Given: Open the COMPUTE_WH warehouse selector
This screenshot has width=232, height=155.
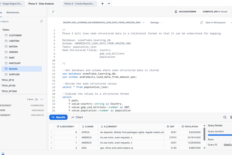Looking at the screenshot, I should pyautogui.click(x=215, y=12).
